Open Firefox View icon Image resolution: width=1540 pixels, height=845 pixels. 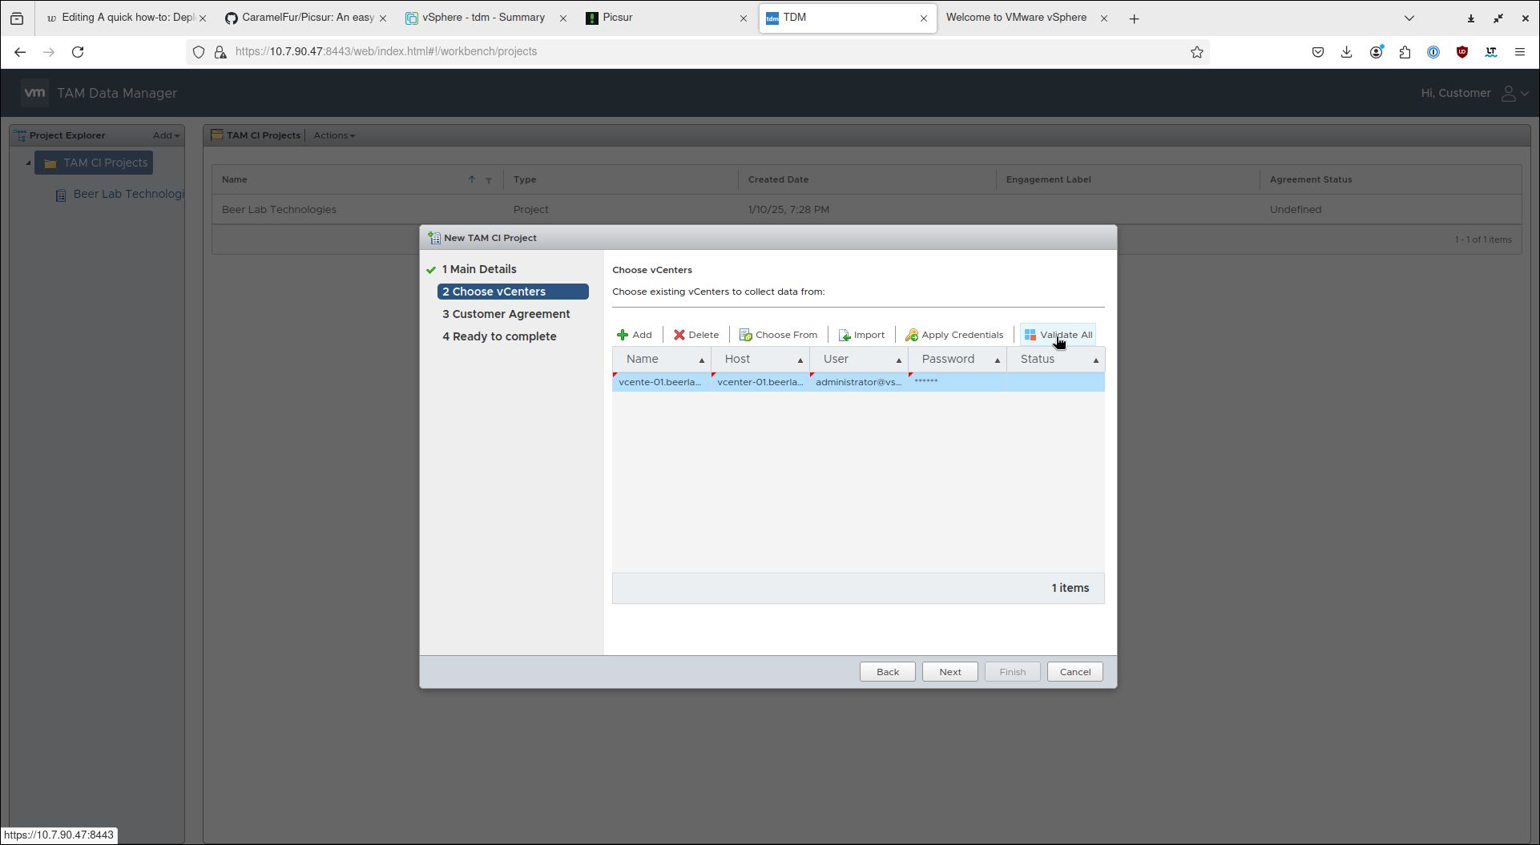pos(17,18)
